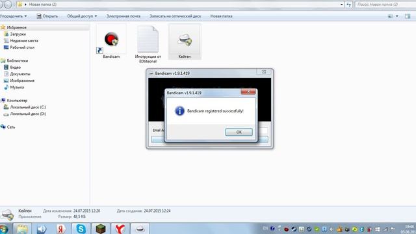Open the Изображения library
Viewport: 416px width, 234px height.
(x=22, y=81)
